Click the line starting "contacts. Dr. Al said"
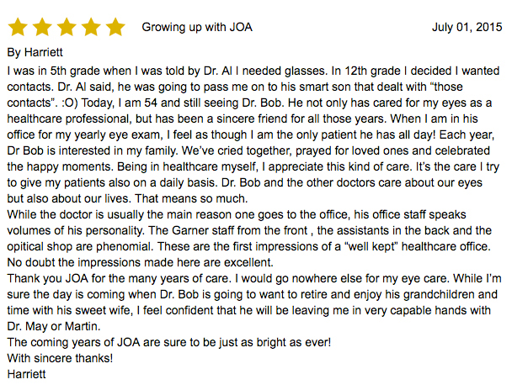The height and width of the screenshot is (390, 528). pyautogui.click(x=252, y=87)
